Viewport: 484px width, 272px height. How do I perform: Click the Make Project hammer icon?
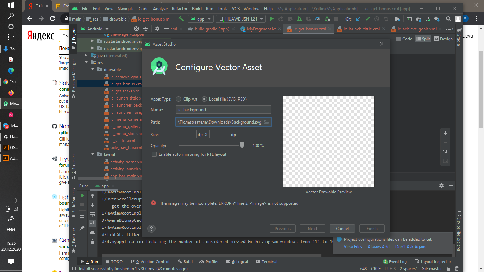(181, 19)
